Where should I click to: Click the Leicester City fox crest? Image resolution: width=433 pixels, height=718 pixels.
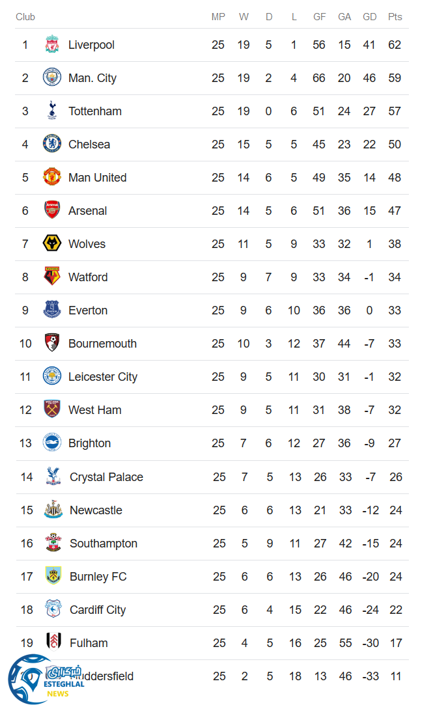[52, 377]
